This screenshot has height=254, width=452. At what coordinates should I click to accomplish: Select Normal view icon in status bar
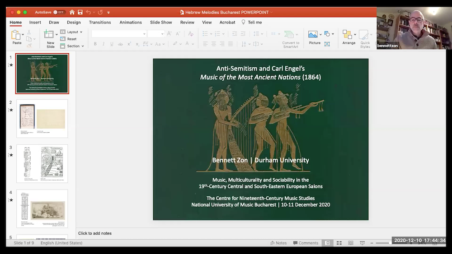pos(327,243)
